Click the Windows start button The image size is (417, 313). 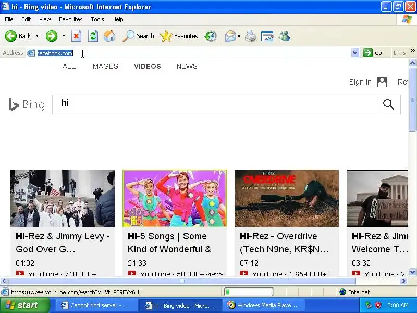pyautogui.click(x=24, y=305)
